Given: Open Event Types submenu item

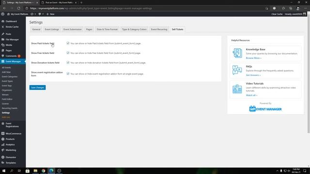Looking at the screenshot, I should (x=7, y=81).
